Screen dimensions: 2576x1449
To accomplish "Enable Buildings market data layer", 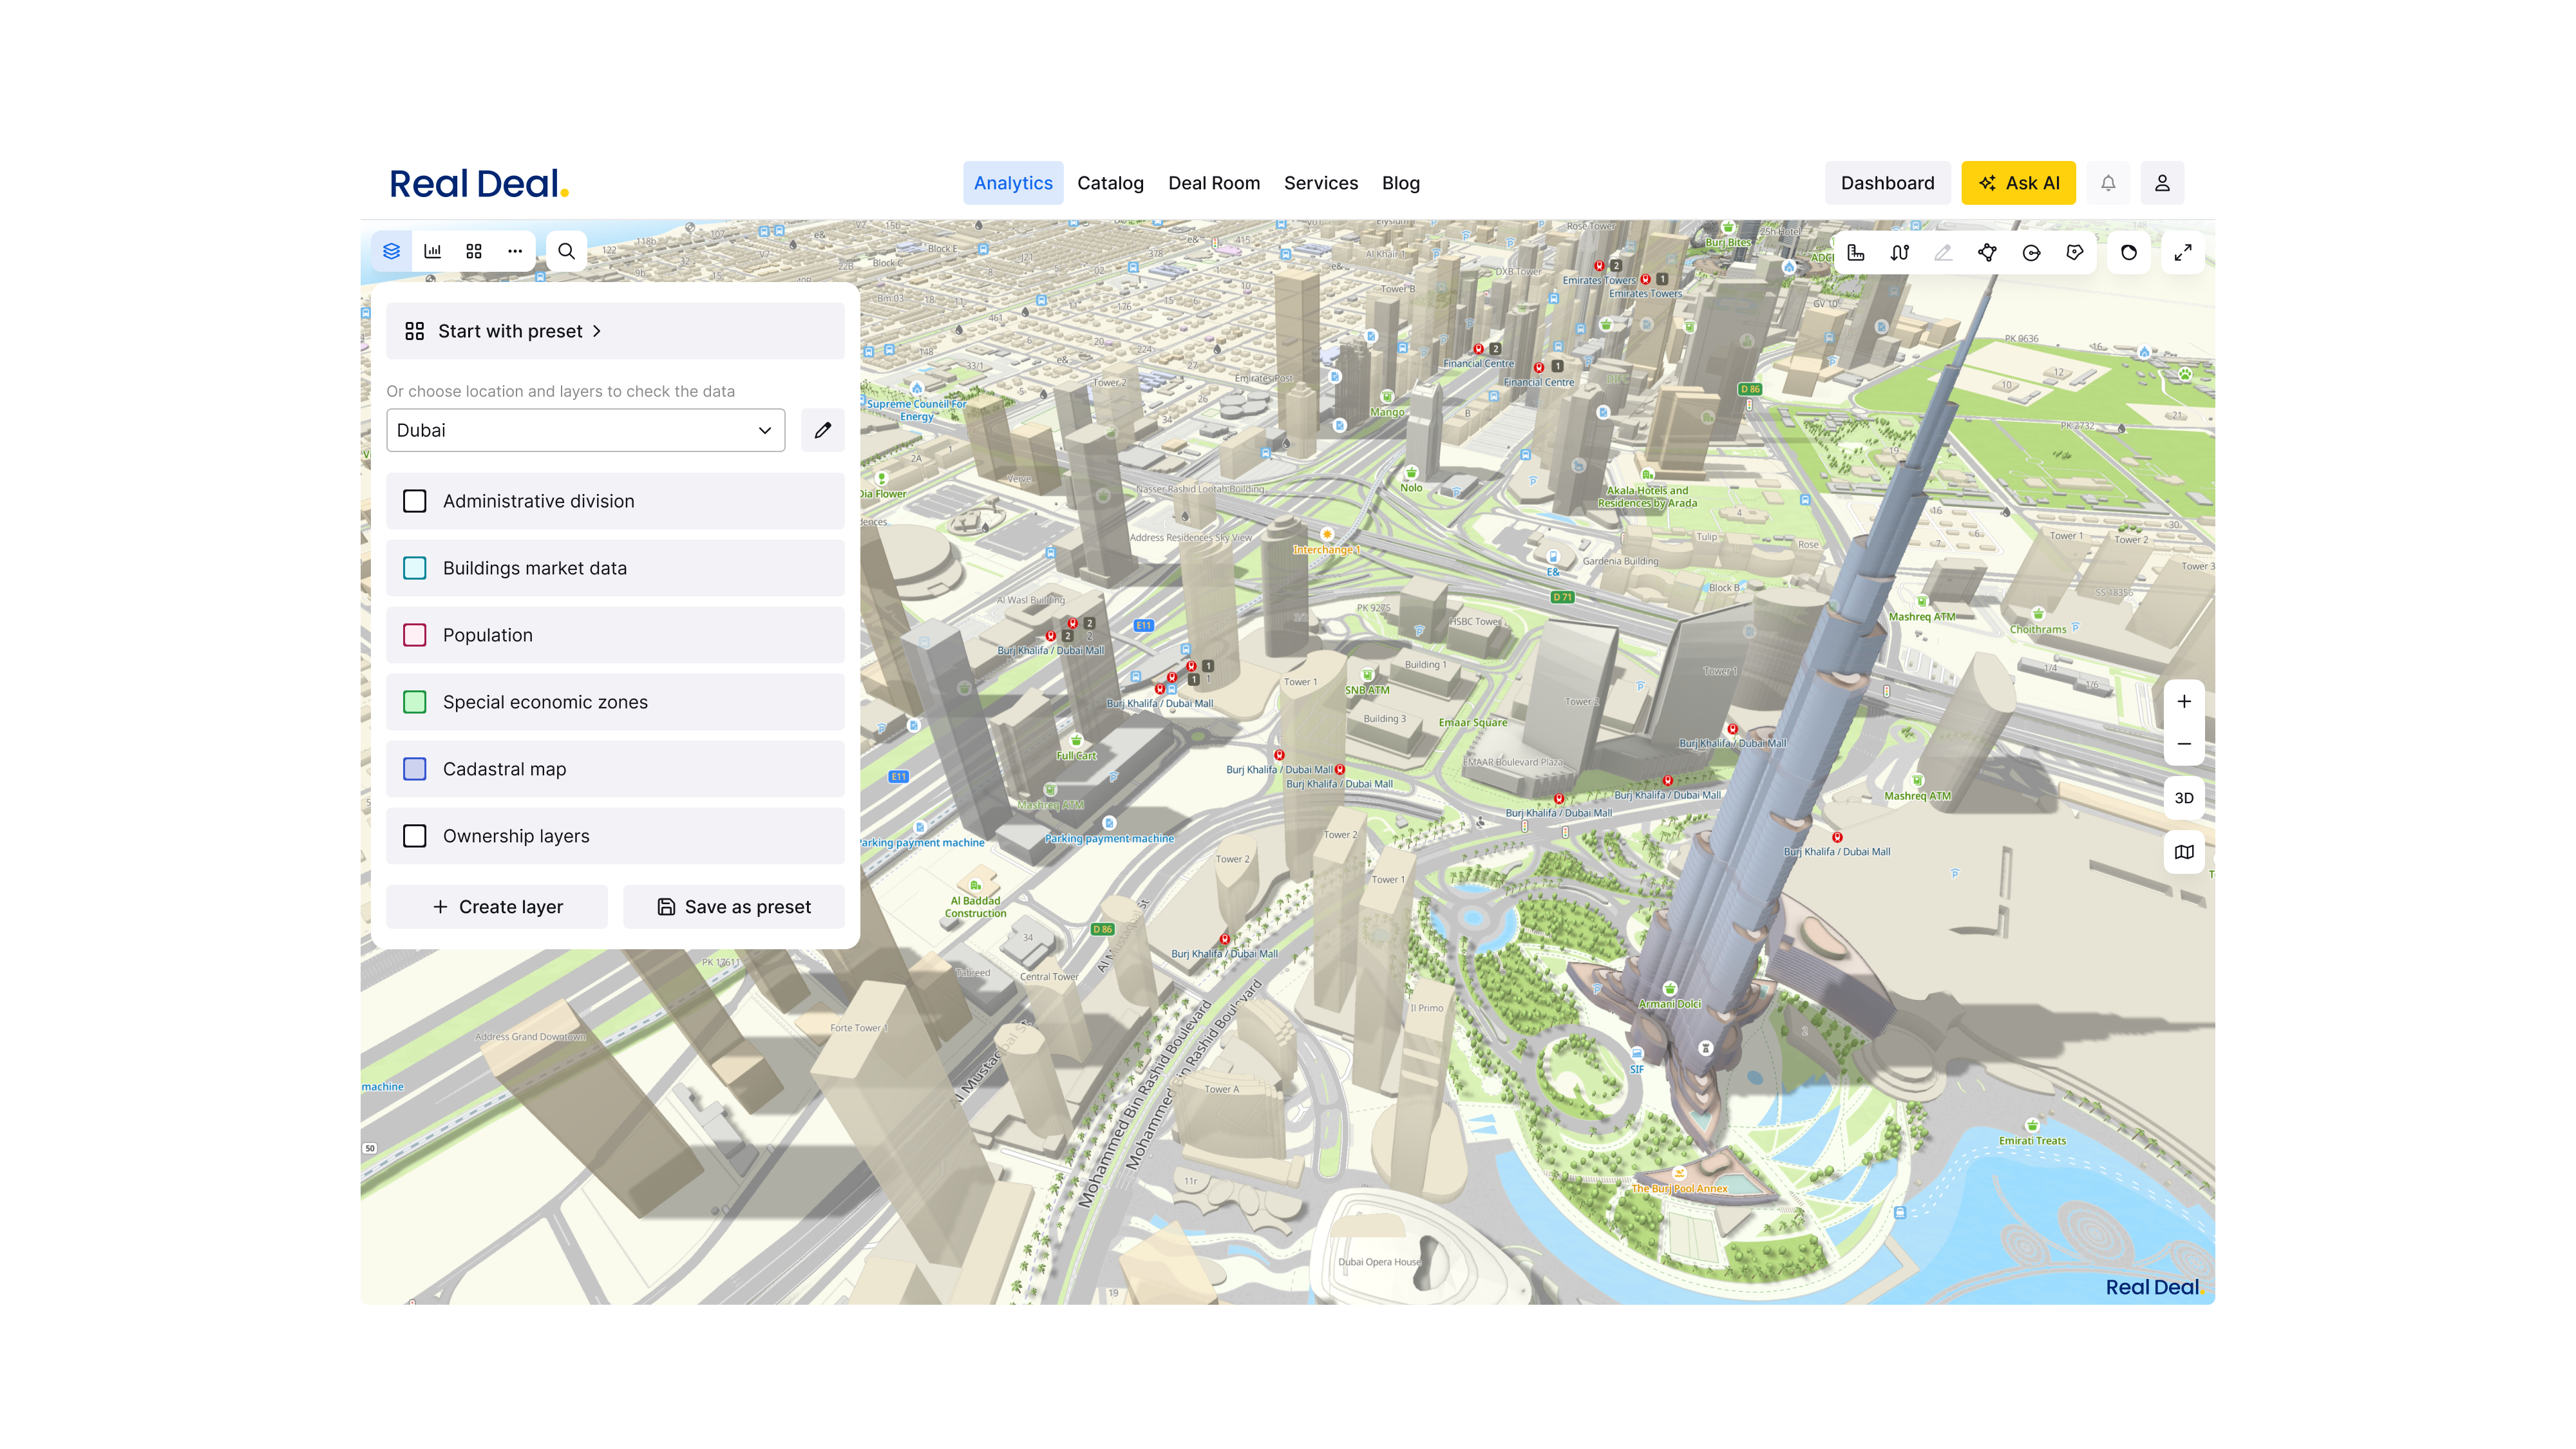I will point(415,568).
